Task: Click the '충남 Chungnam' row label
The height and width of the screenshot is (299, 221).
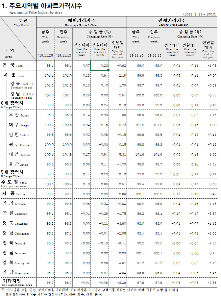Action: click(16, 233)
